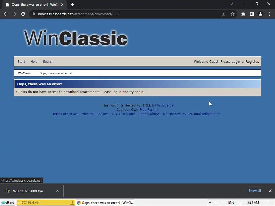
Task: Expand the WELCOME2000.exe download options chevron
Action: 57,191
